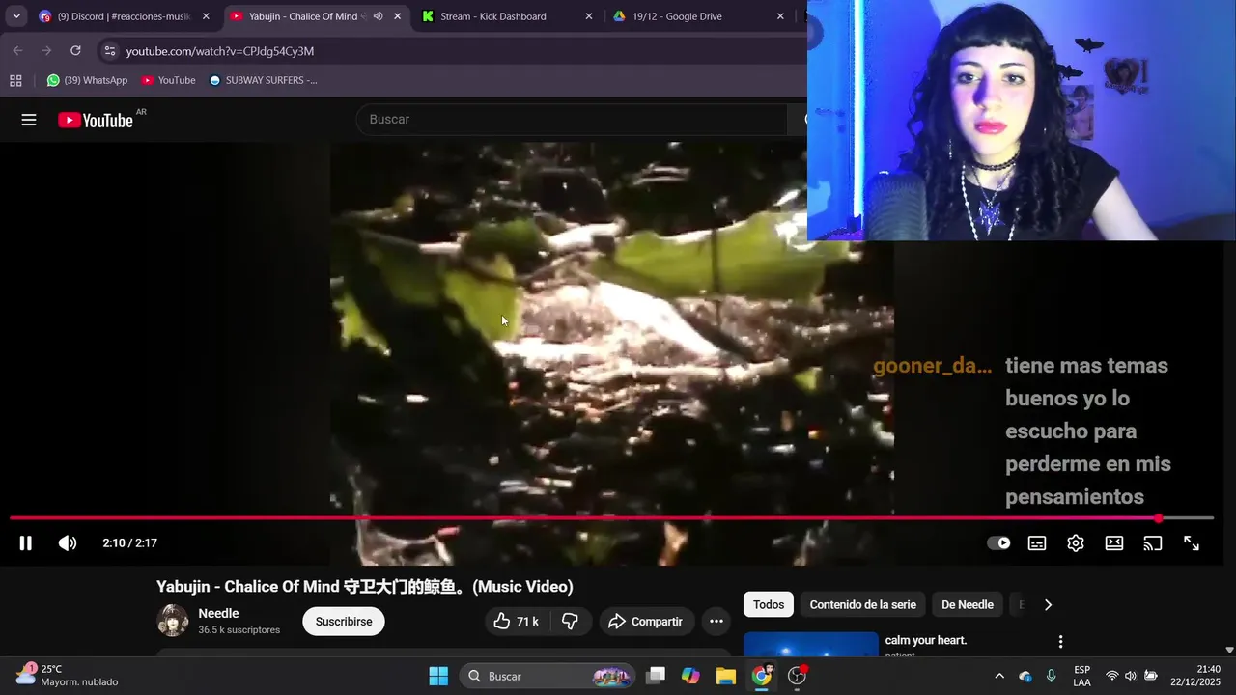Open video settings gear
This screenshot has height=695, width=1236.
[1076, 543]
